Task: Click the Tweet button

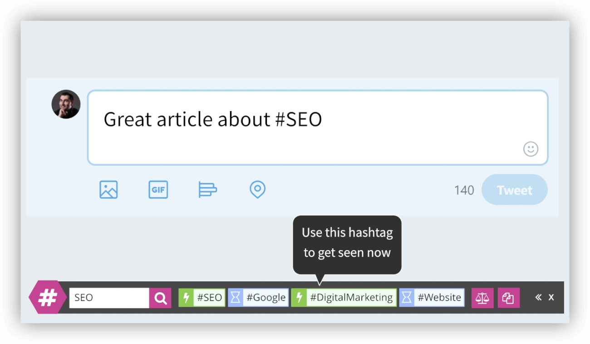Action: coord(514,190)
